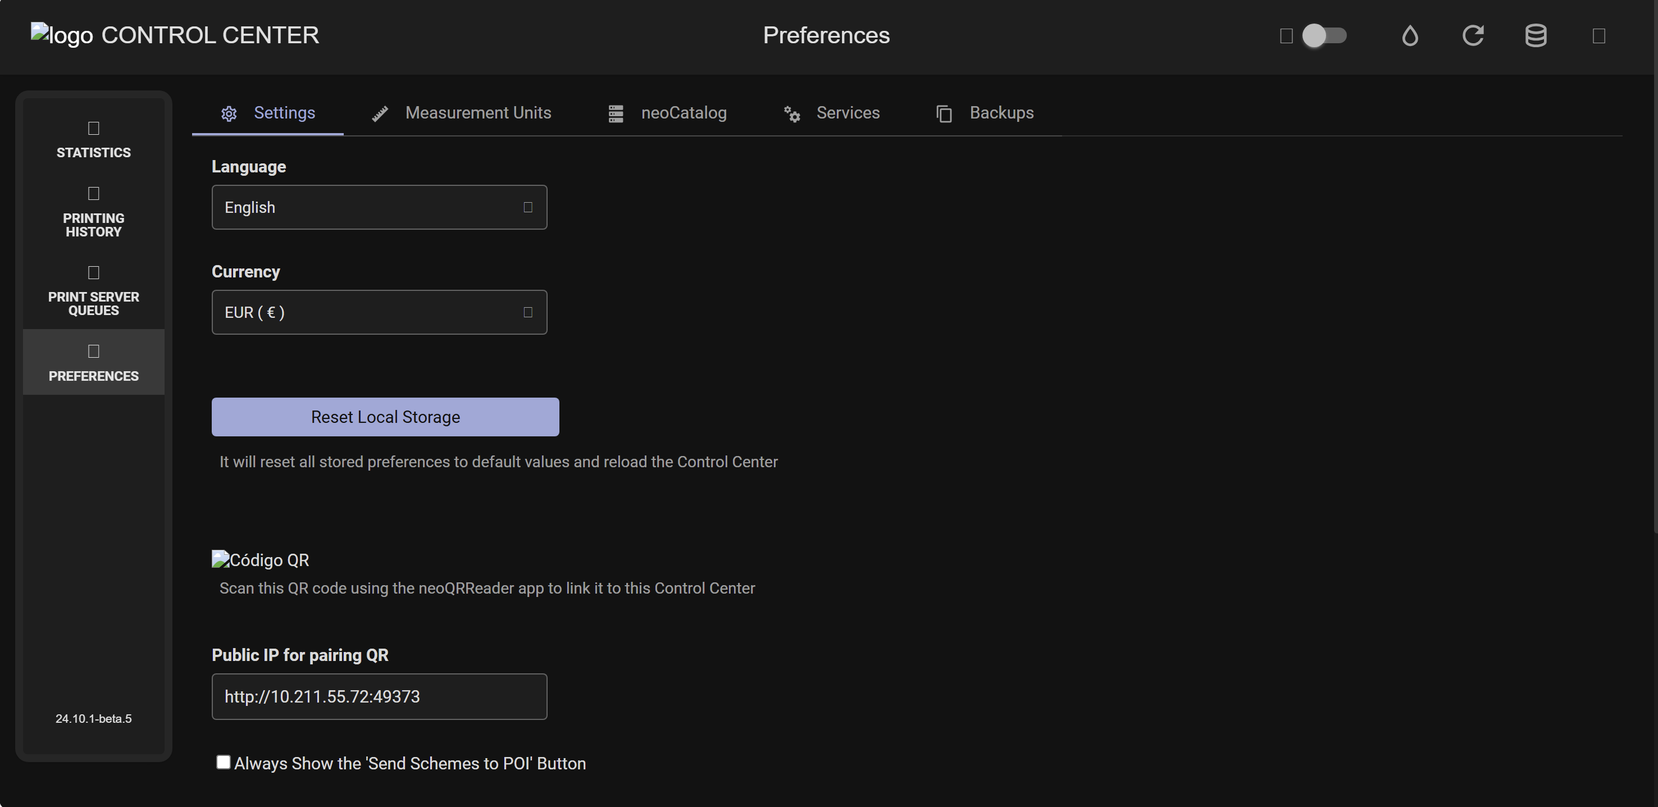Go to Print Server Queues in sidebar
The width and height of the screenshot is (1658, 807).
click(93, 291)
